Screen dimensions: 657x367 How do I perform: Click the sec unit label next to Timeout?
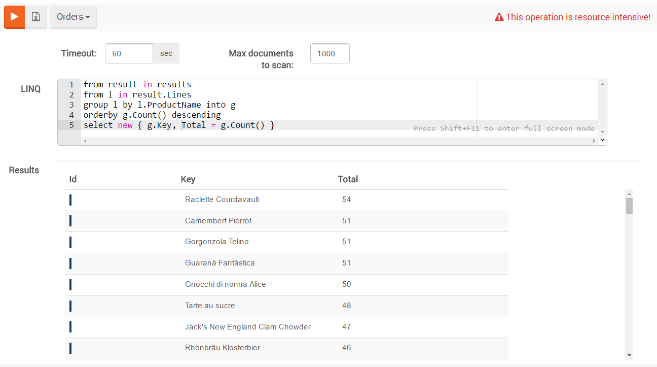[166, 53]
